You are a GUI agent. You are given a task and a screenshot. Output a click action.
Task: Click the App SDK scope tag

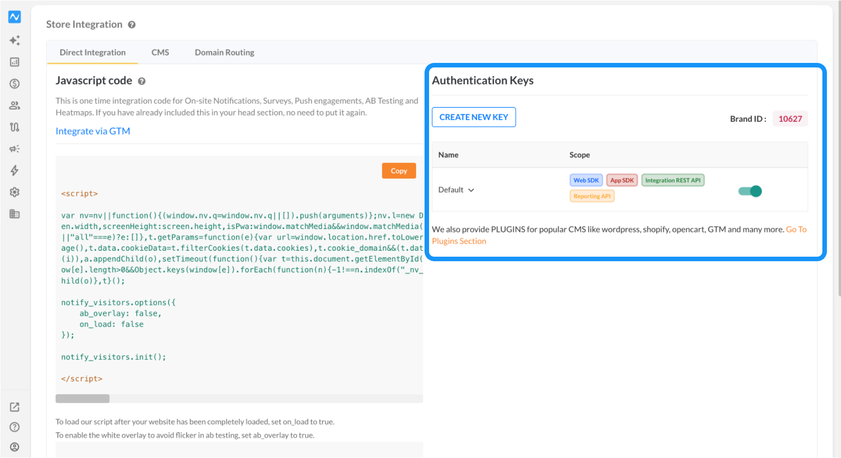pyautogui.click(x=622, y=180)
